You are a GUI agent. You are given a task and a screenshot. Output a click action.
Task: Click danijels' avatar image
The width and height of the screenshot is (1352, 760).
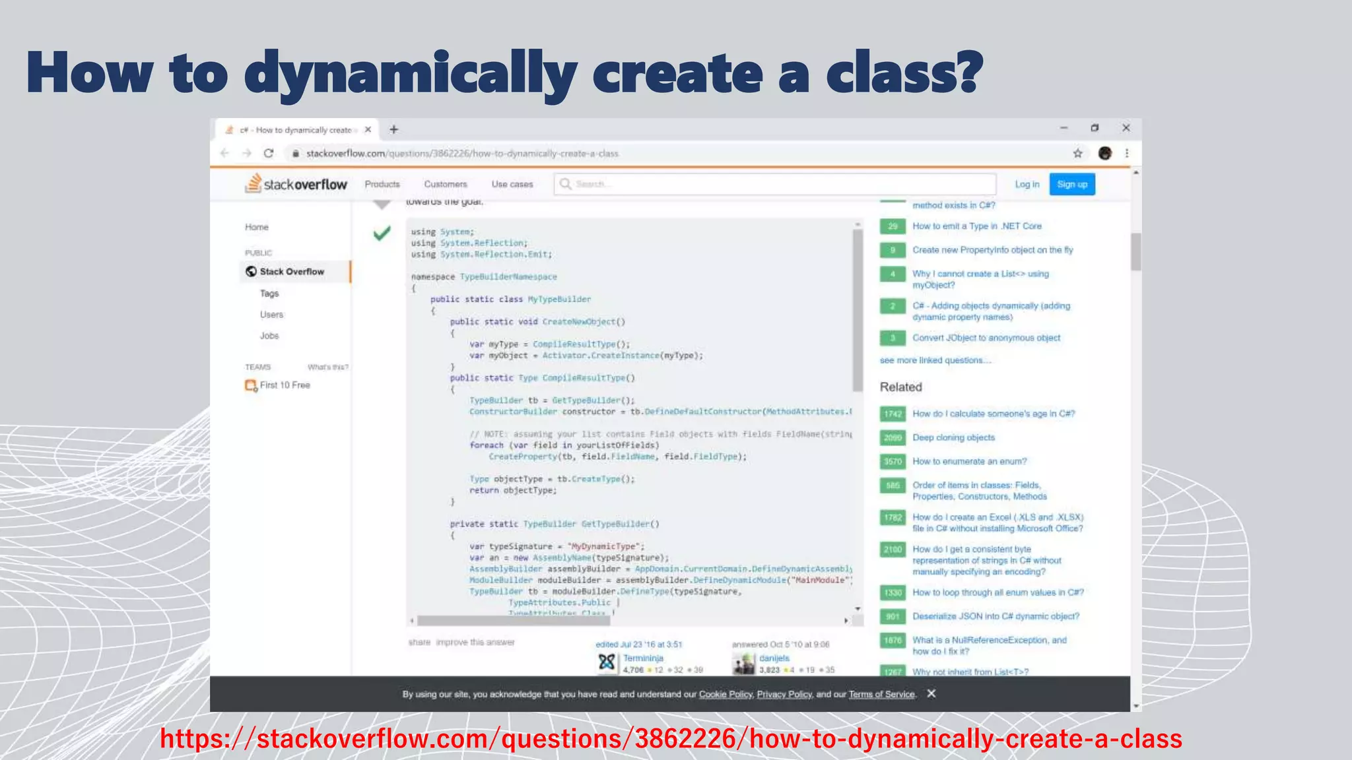[744, 663]
